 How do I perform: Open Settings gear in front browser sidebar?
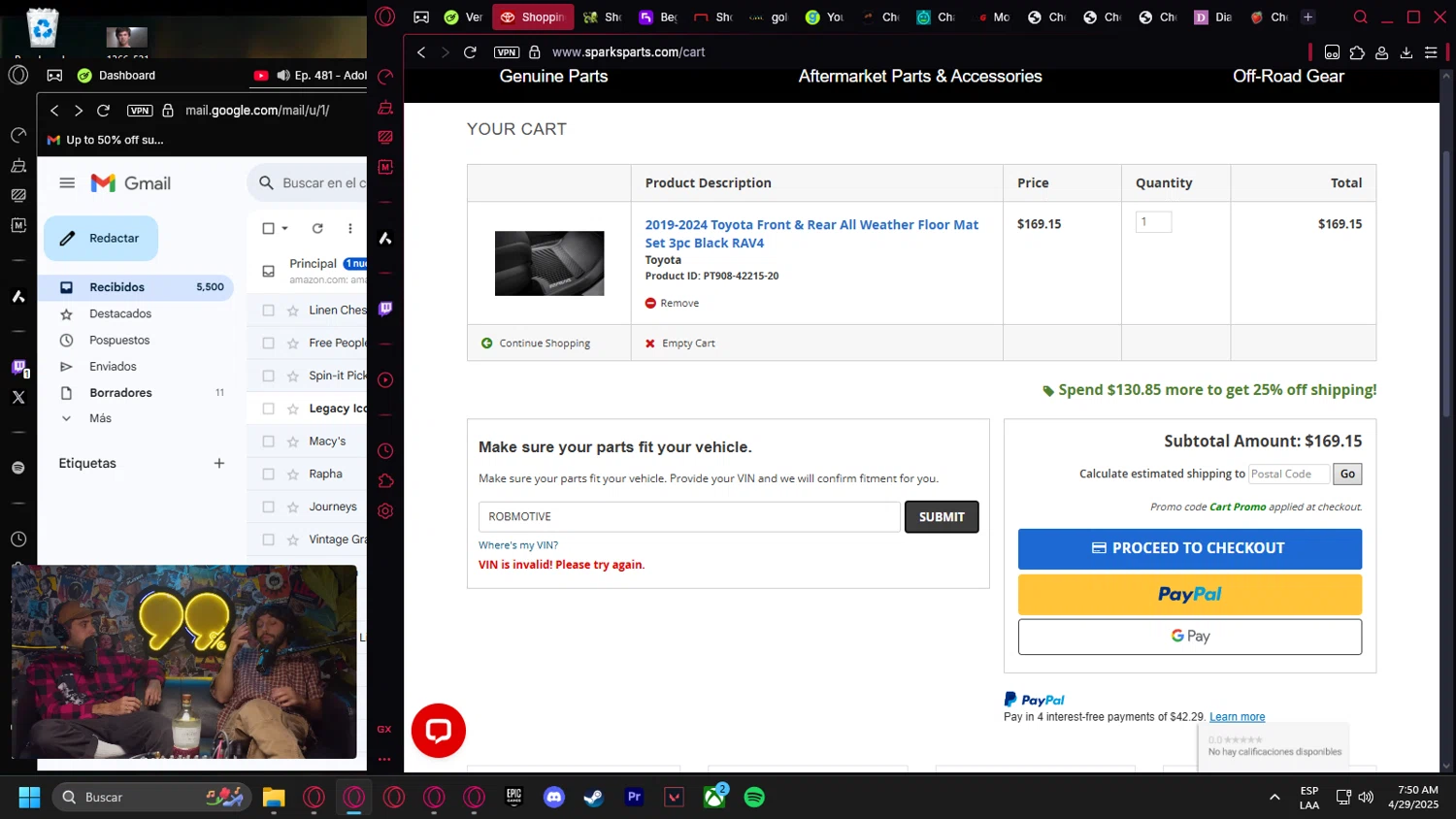click(385, 511)
